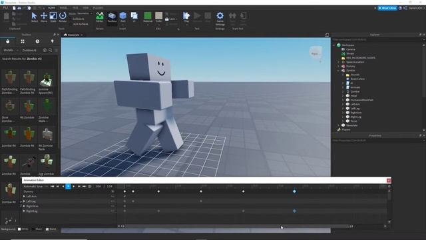
Task: Open the UI button in ribbon
Action: click(x=134, y=17)
